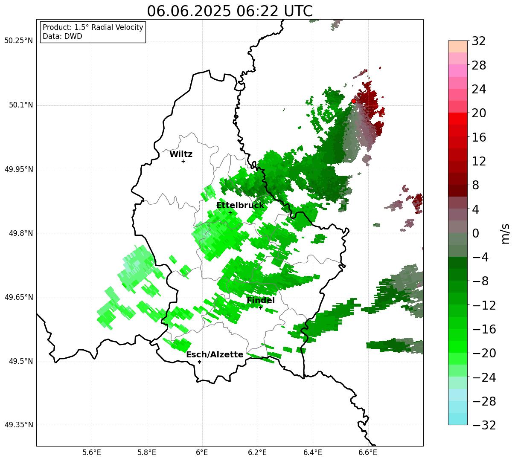Click the colorbar value 32

479,41
